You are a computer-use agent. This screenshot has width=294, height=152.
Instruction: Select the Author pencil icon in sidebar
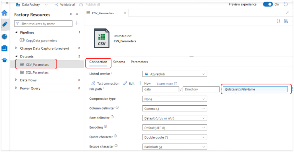(5, 25)
